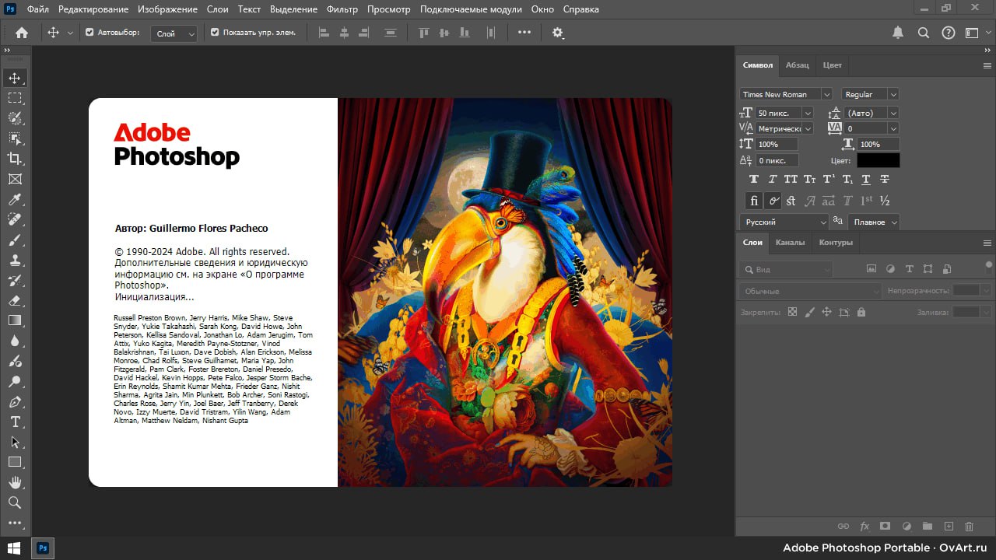Click the black text color swatch
Viewport: 996px width, 560px height.
coord(878,160)
